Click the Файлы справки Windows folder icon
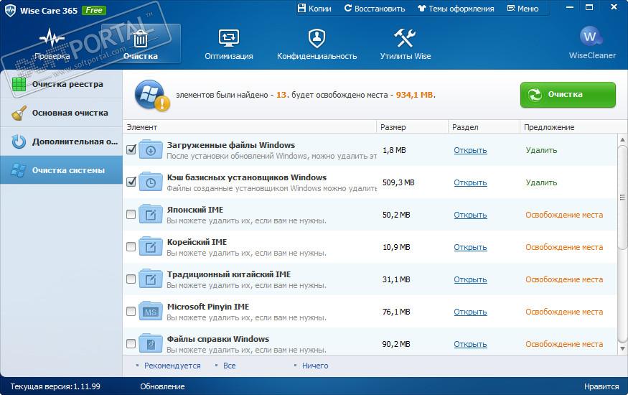The width and height of the screenshot is (628, 395). tap(151, 343)
